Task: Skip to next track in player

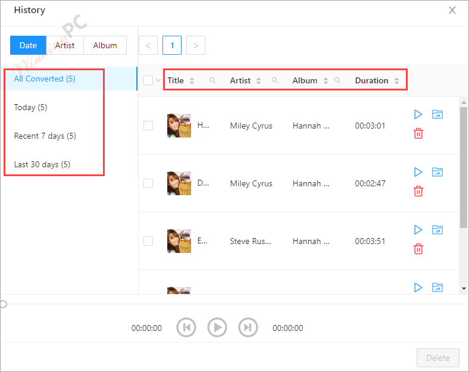Action: (x=248, y=327)
